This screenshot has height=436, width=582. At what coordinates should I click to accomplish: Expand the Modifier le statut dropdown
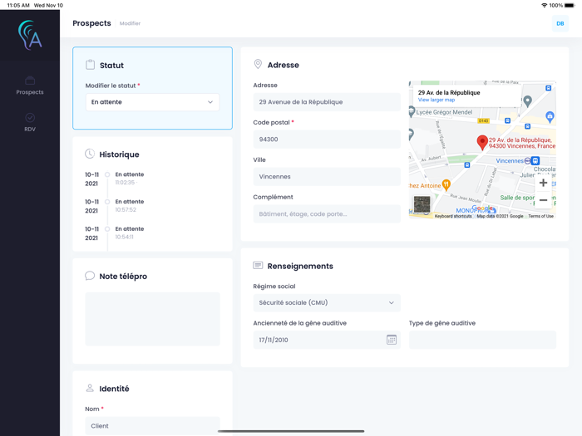152,102
